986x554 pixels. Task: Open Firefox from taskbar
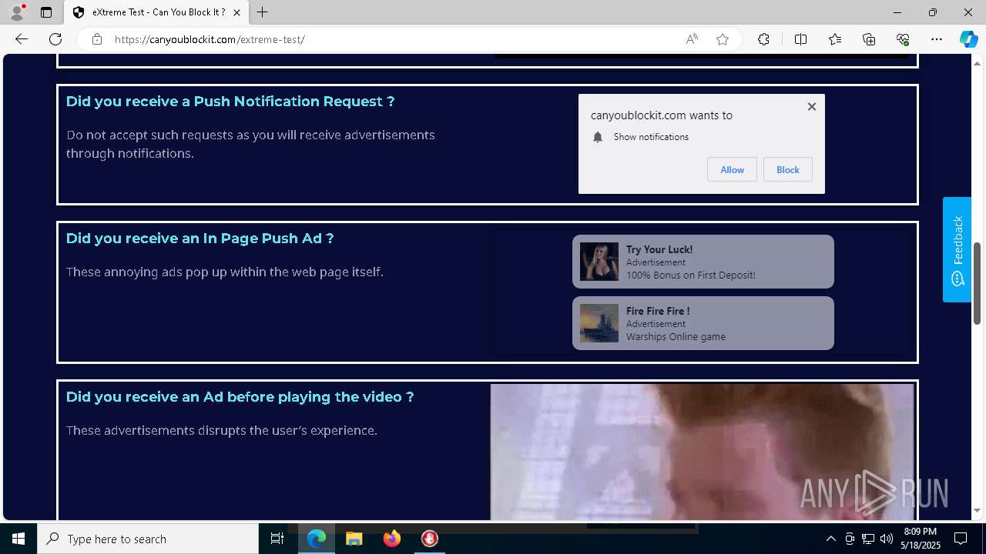coord(392,539)
